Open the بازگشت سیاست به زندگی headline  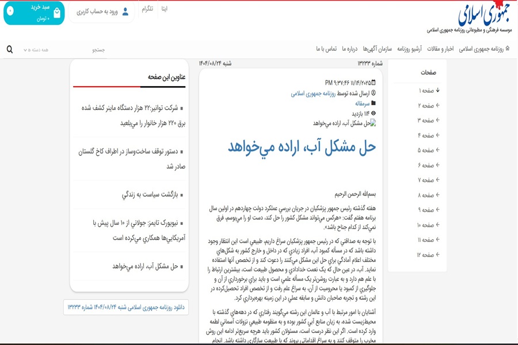[152, 195]
